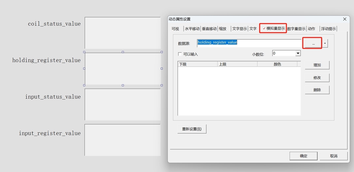354x172 pixels.
Task: Browse data source with the ... button
Action: coord(313,43)
